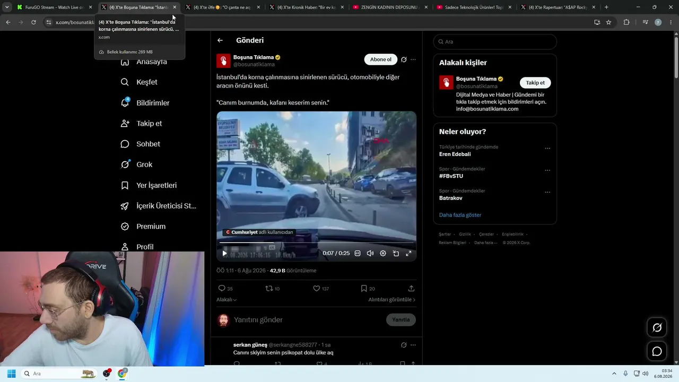Screen dimensions: 679x382
Task: Open İçerik Üreticisi Stüdyosu
Action: (159, 206)
